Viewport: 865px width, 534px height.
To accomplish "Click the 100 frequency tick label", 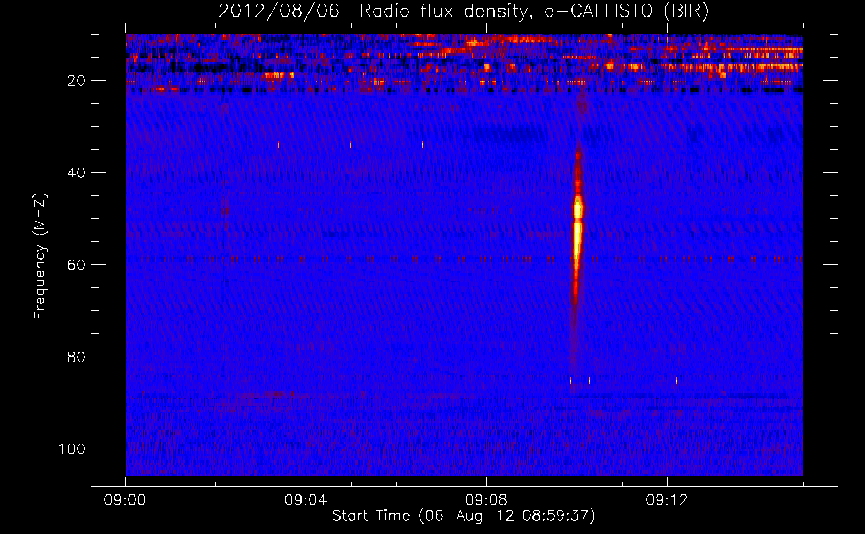I will point(72,449).
